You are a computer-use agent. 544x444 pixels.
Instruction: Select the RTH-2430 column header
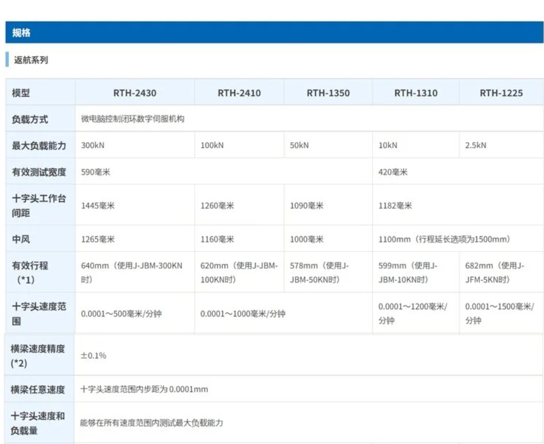point(135,93)
